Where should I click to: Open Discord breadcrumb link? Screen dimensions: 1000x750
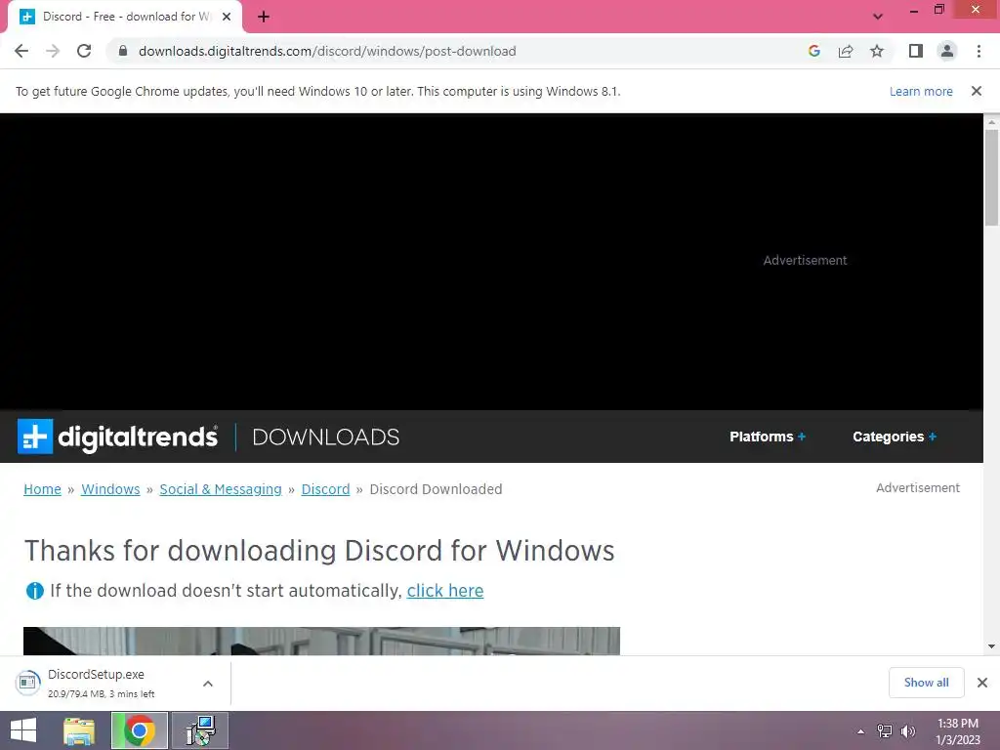tap(325, 489)
